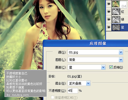Select the composite channel color thumbnail
The width and height of the screenshot is (128, 100).
[x=116, y=4]
